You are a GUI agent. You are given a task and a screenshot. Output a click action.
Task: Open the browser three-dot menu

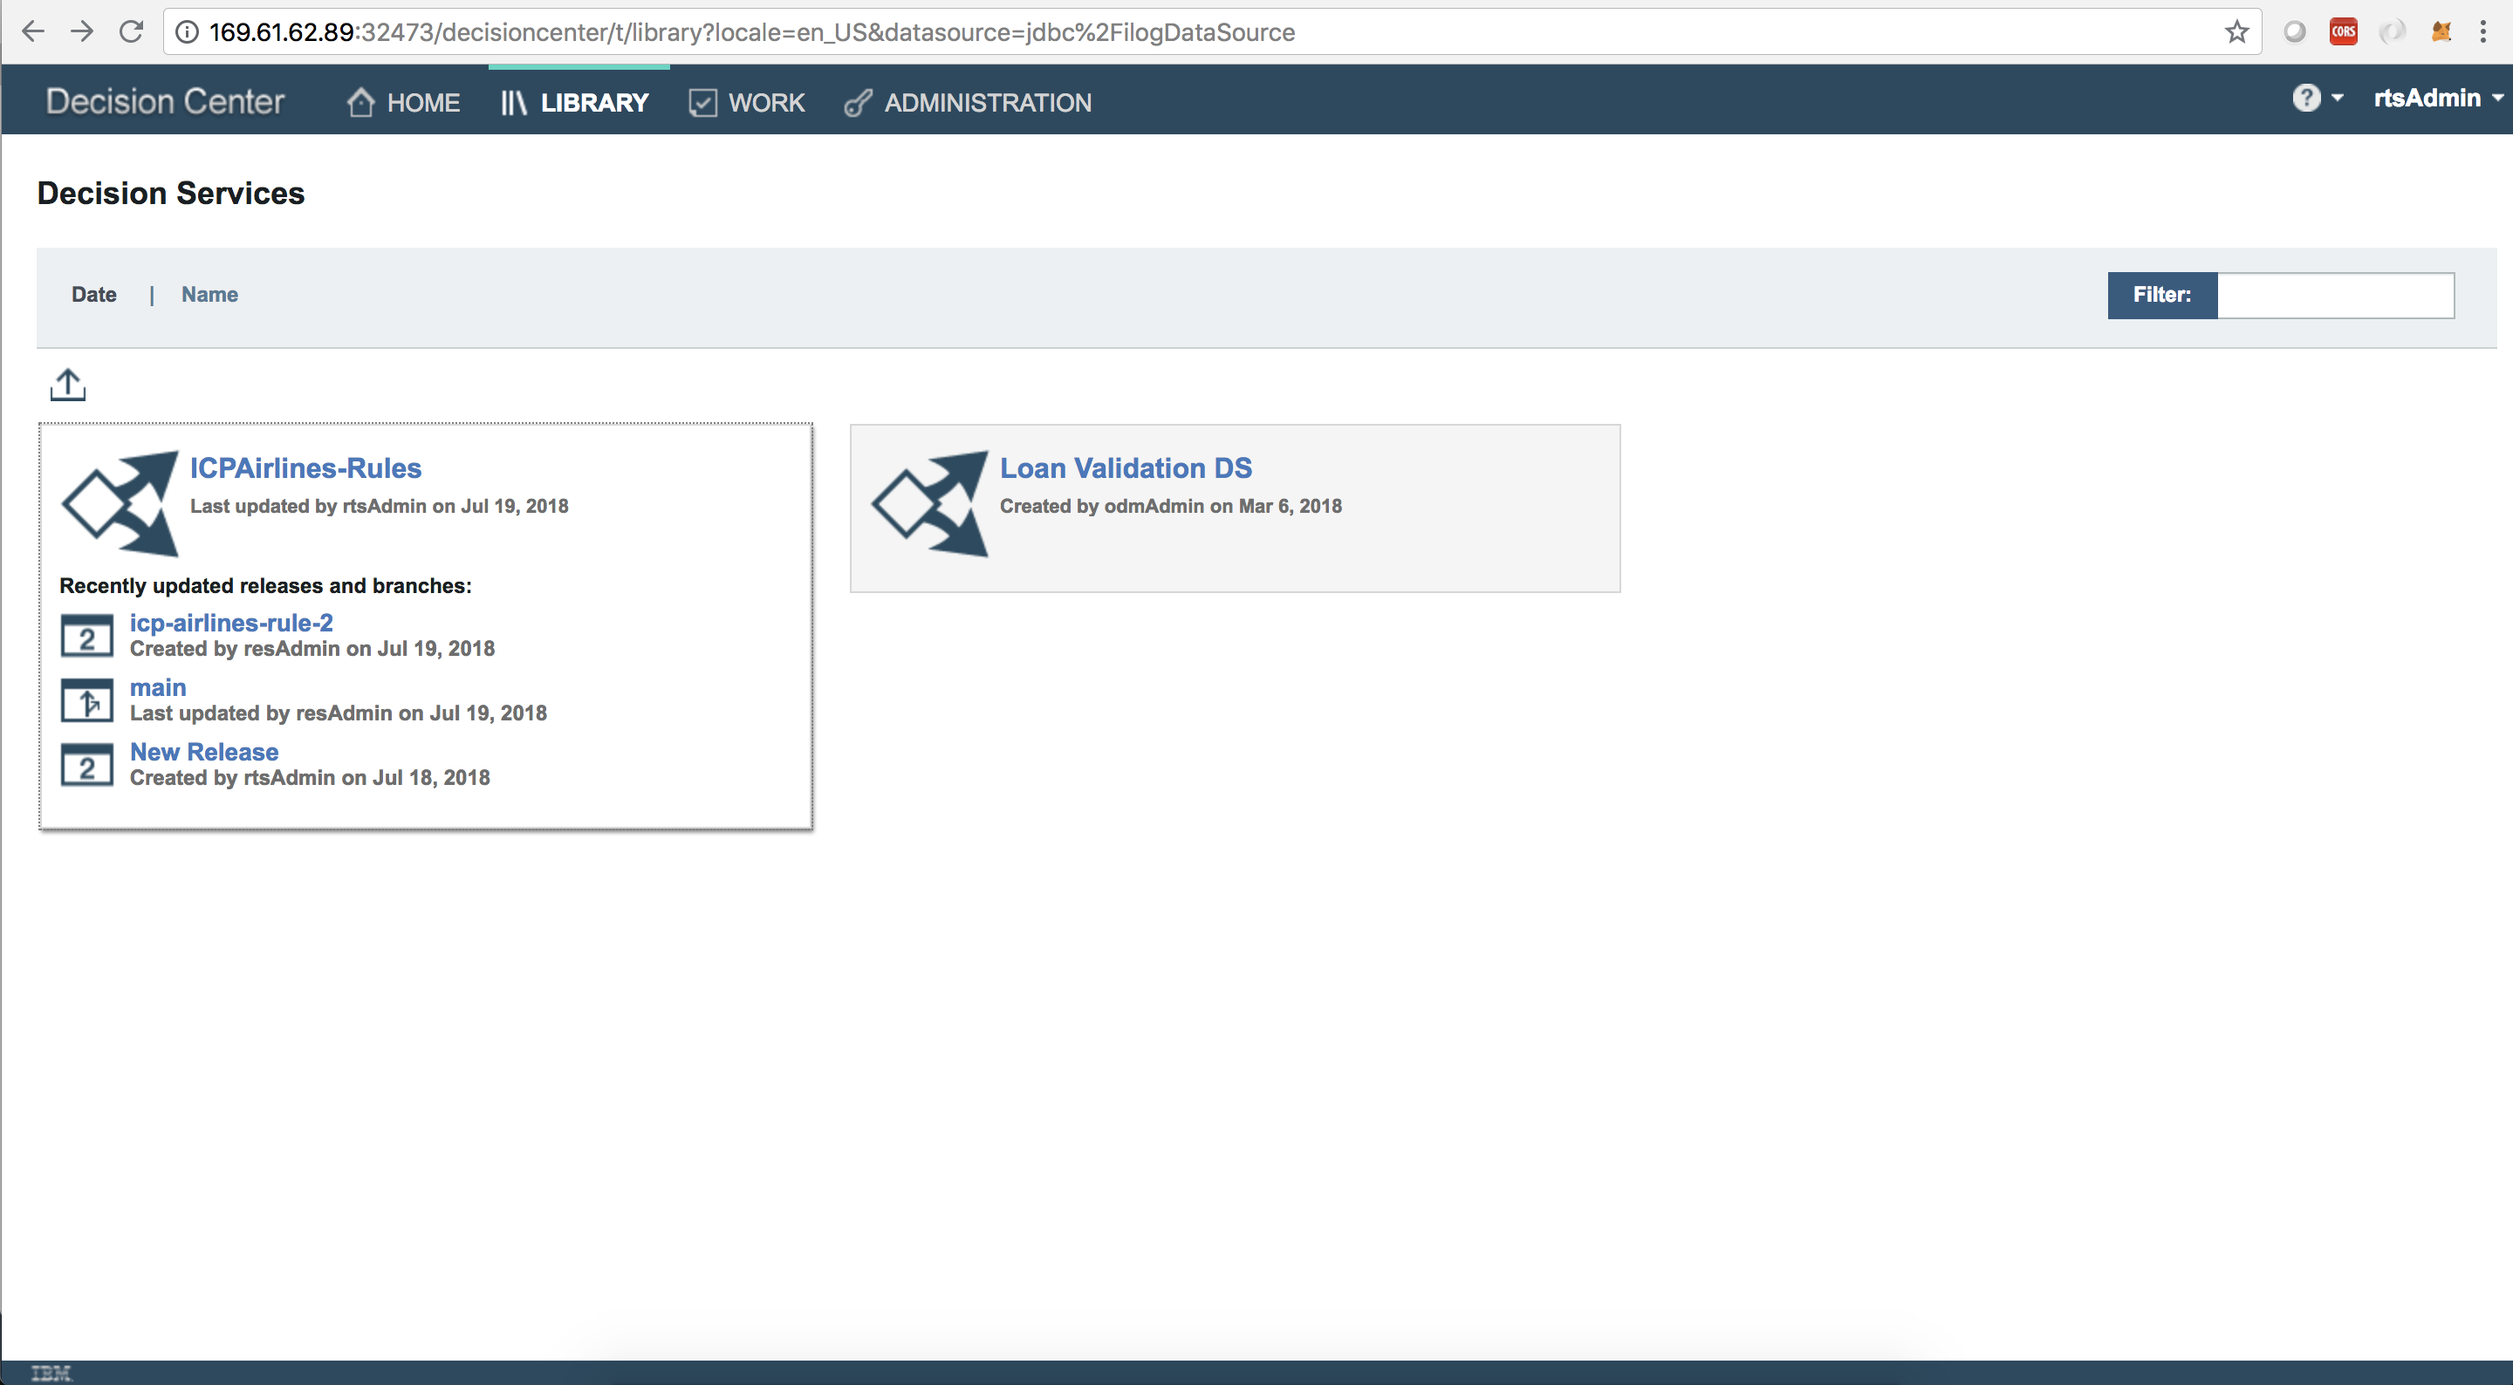[2482, 32]
